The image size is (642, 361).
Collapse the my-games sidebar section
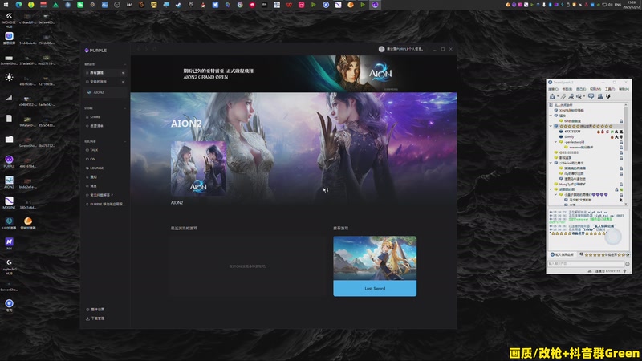(x=125, y=64)
